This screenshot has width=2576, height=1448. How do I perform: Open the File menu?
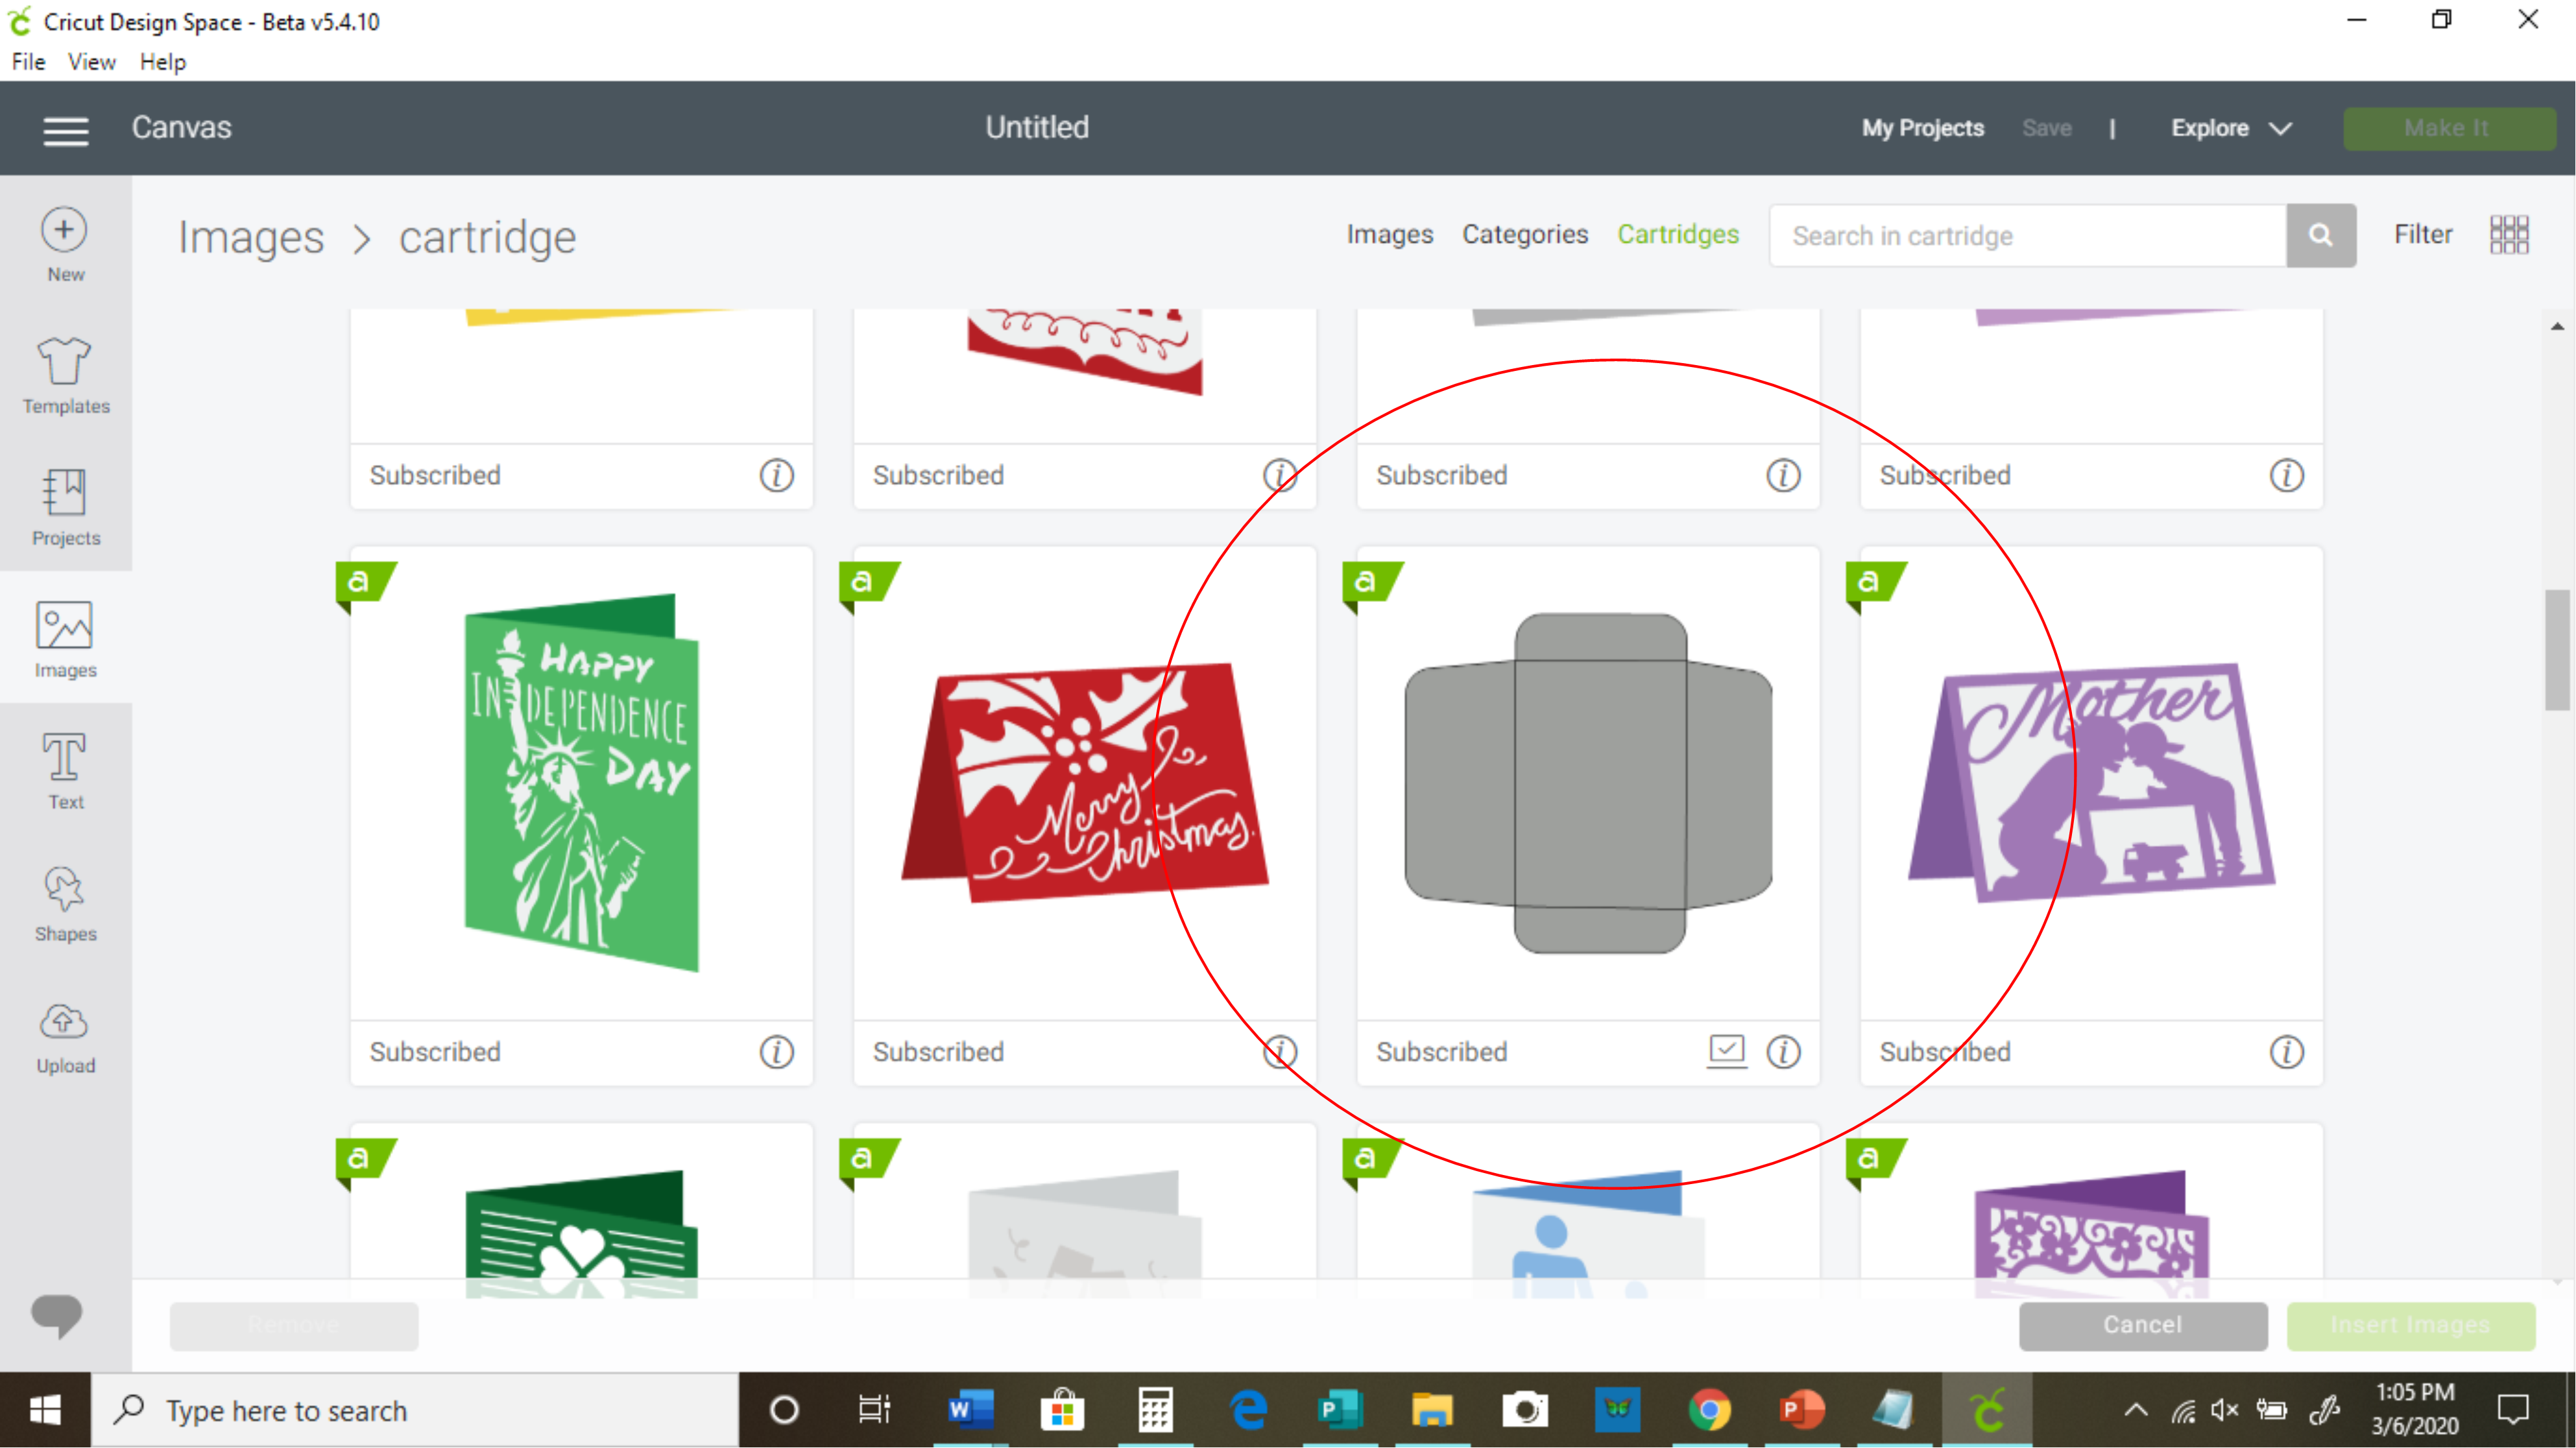28,62
